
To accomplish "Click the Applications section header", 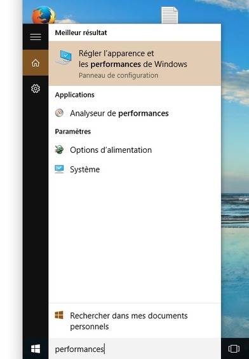I will click(75, 95).
